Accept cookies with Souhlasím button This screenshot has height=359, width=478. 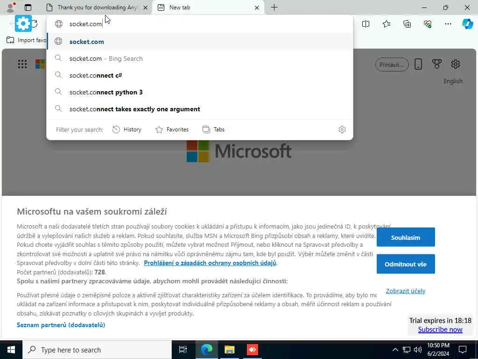coord(406,237)
